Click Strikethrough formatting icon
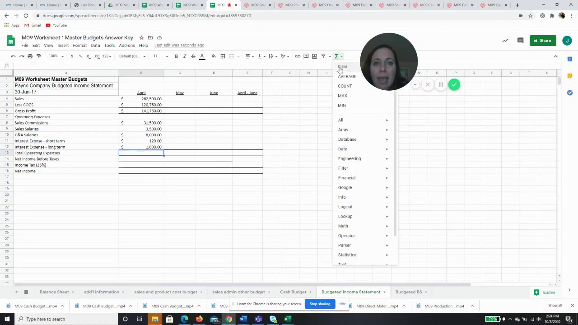Image resolution: width=578 pixels, height=325 pixels. pyautogui.click(x=193, y=56)
